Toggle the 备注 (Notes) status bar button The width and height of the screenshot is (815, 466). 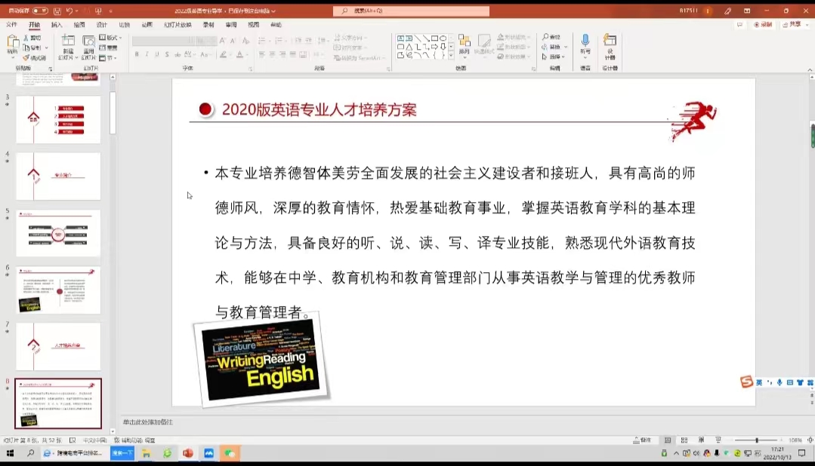click(x=643, y=440)
